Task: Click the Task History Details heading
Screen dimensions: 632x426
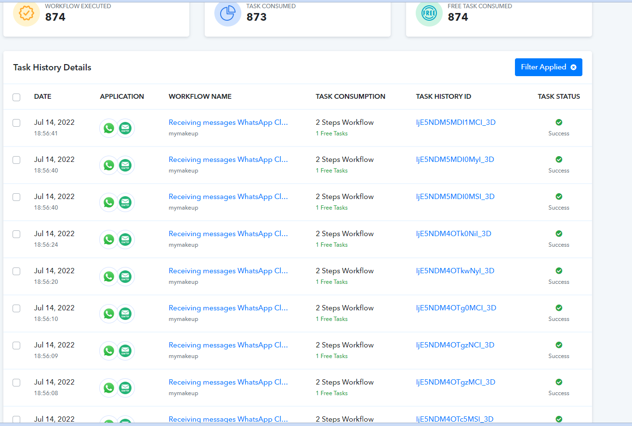Action: point(53,67)
